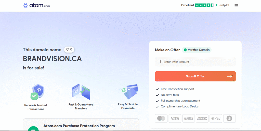
Task: Click the BRANDVISION.CA domain name text
Action: 52,59
